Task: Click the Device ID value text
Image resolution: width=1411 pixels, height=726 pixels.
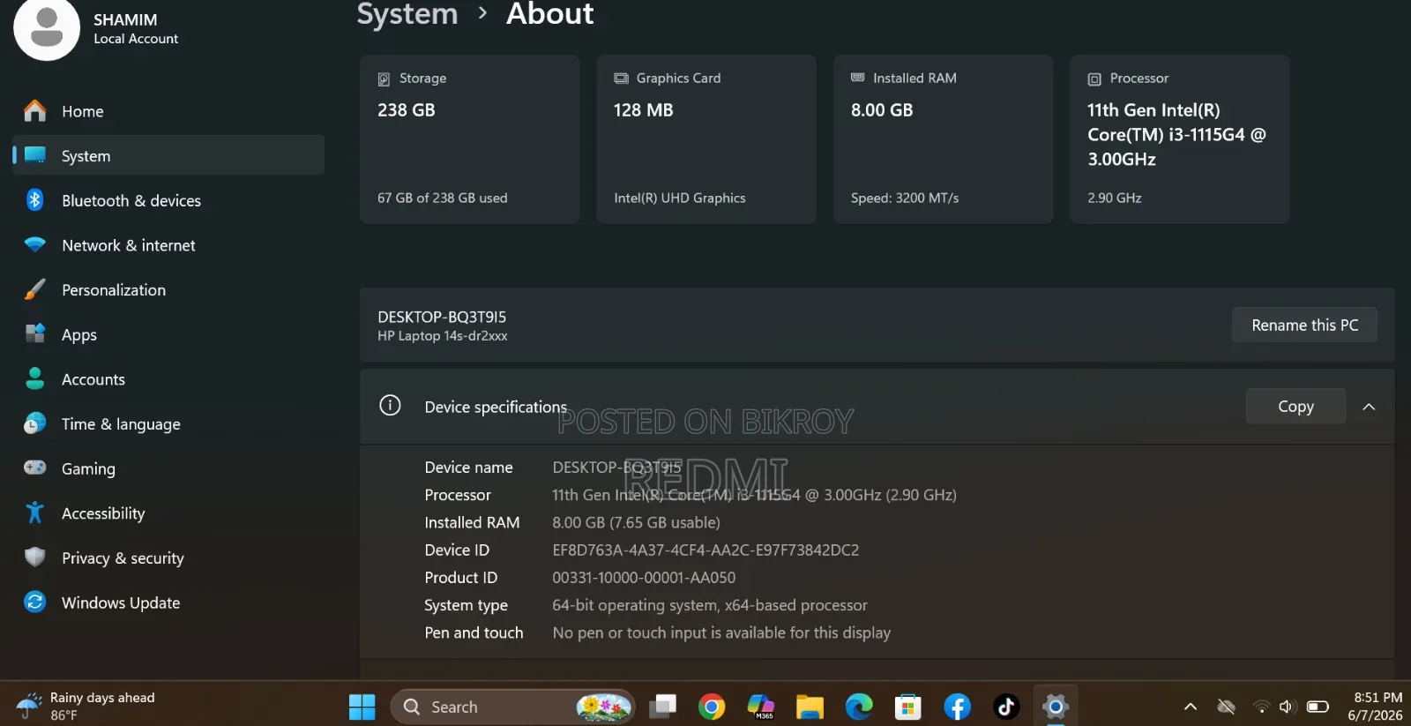Action: 705,550
